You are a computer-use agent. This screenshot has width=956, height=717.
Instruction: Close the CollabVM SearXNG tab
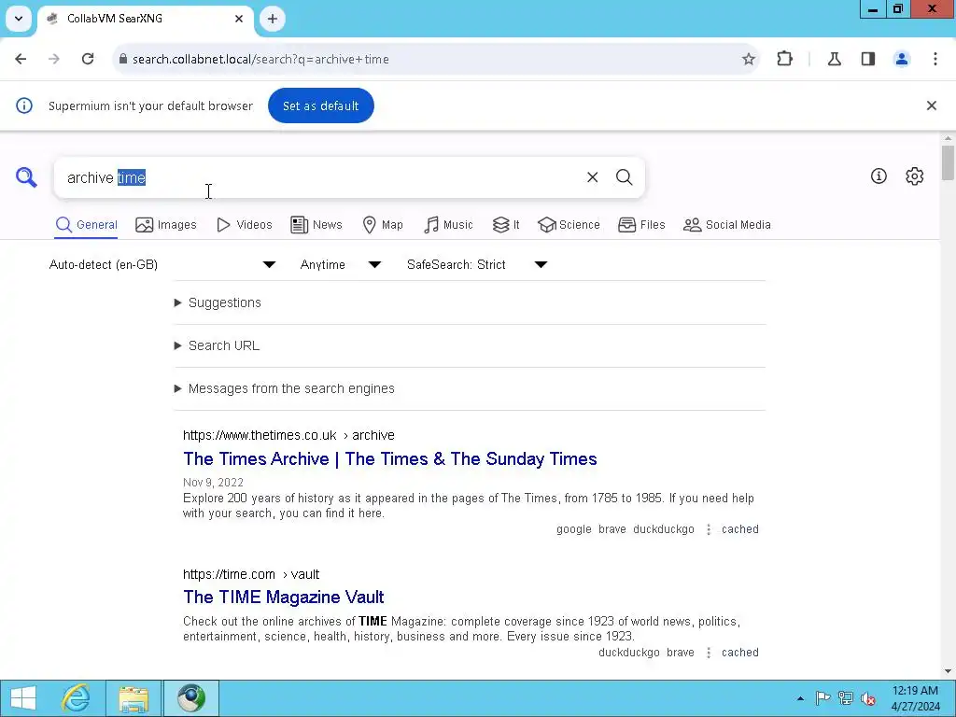[x=239, y=19]
